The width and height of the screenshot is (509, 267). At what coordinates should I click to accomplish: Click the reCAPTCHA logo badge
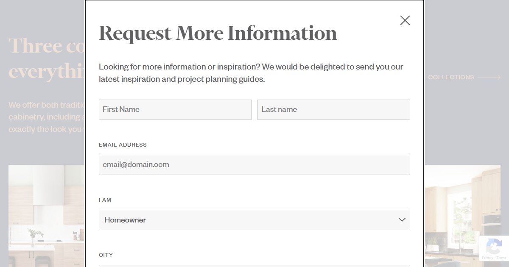494,246
